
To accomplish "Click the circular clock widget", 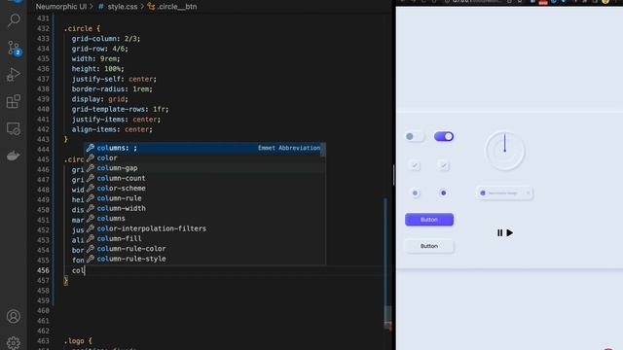I will click(x=505, y=152).
